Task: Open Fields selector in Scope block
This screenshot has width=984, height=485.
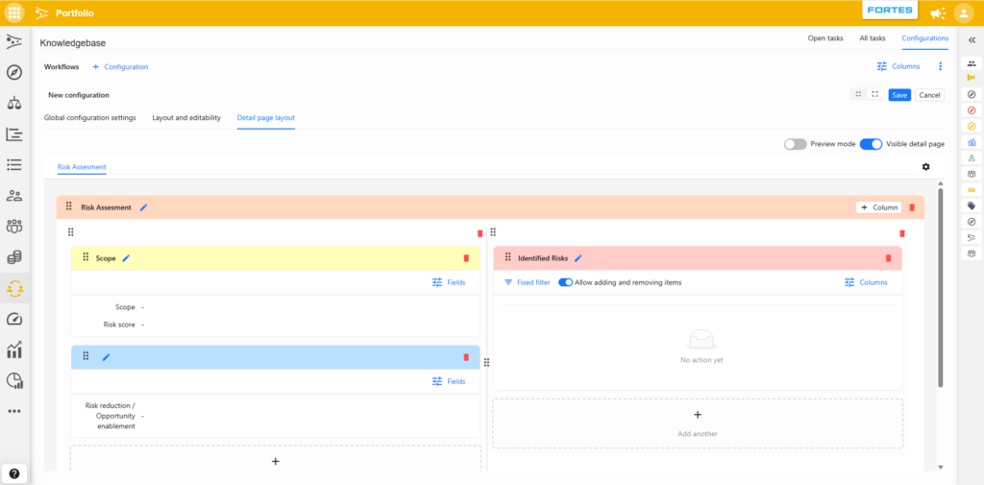Action: [449, 282]
